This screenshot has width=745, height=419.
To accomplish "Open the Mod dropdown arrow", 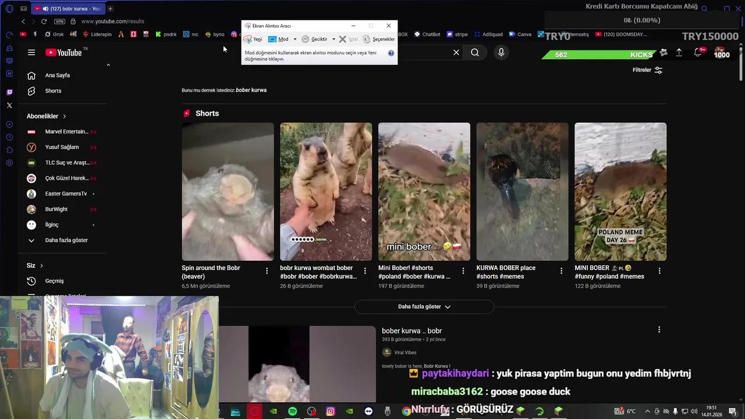I will coord(295,39).
